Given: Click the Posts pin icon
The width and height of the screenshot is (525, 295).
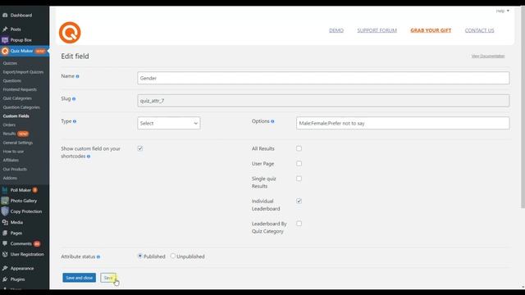Looking at the screenshot, I should pos(5,29).
